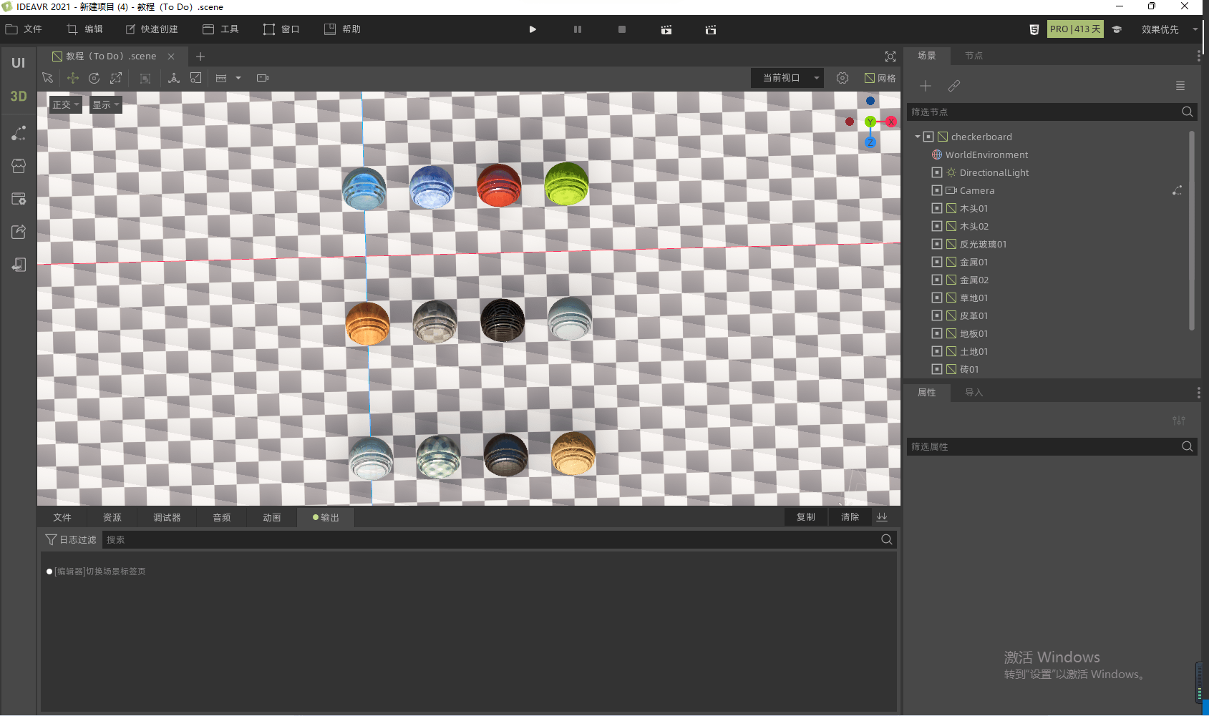The width and height of the screenshot is (1209, 716).
Task: Toggle visibility of Camera node
Action: point(937,190)
